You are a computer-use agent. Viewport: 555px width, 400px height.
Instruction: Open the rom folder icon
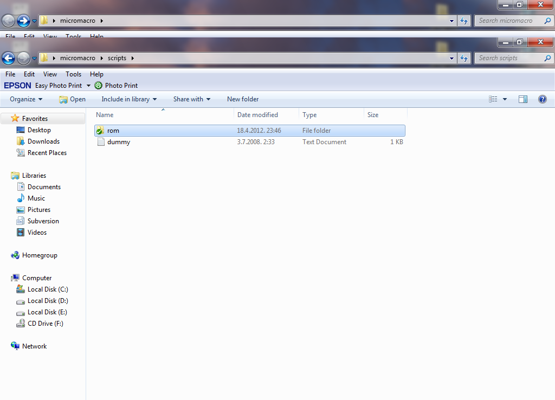[100, 131]
